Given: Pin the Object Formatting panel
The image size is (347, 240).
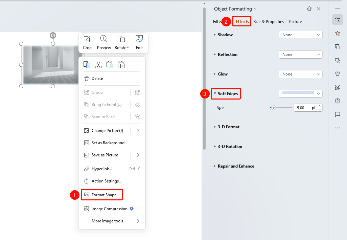Looking at the screenshot, I should coord(309,9).
